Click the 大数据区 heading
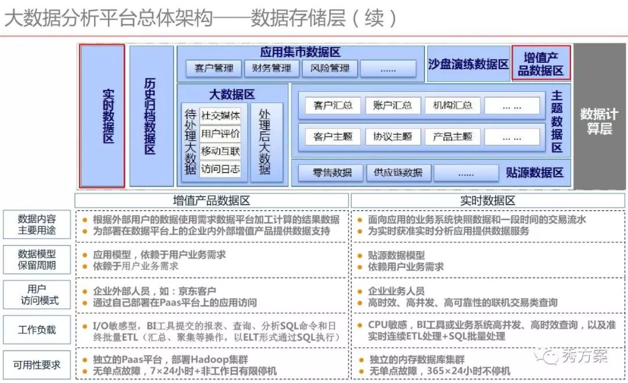The height and width of the screenshot is (383, 628). click(x=232, y=95)
